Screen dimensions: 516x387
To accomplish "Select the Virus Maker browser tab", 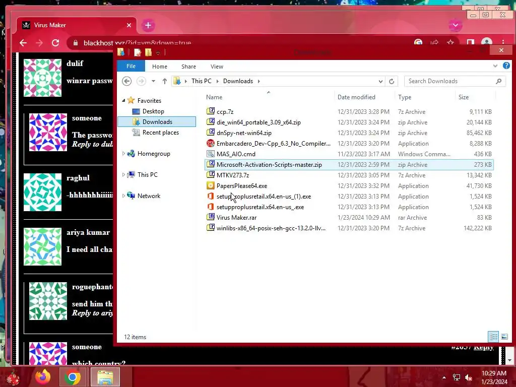I will pos(77,25).
